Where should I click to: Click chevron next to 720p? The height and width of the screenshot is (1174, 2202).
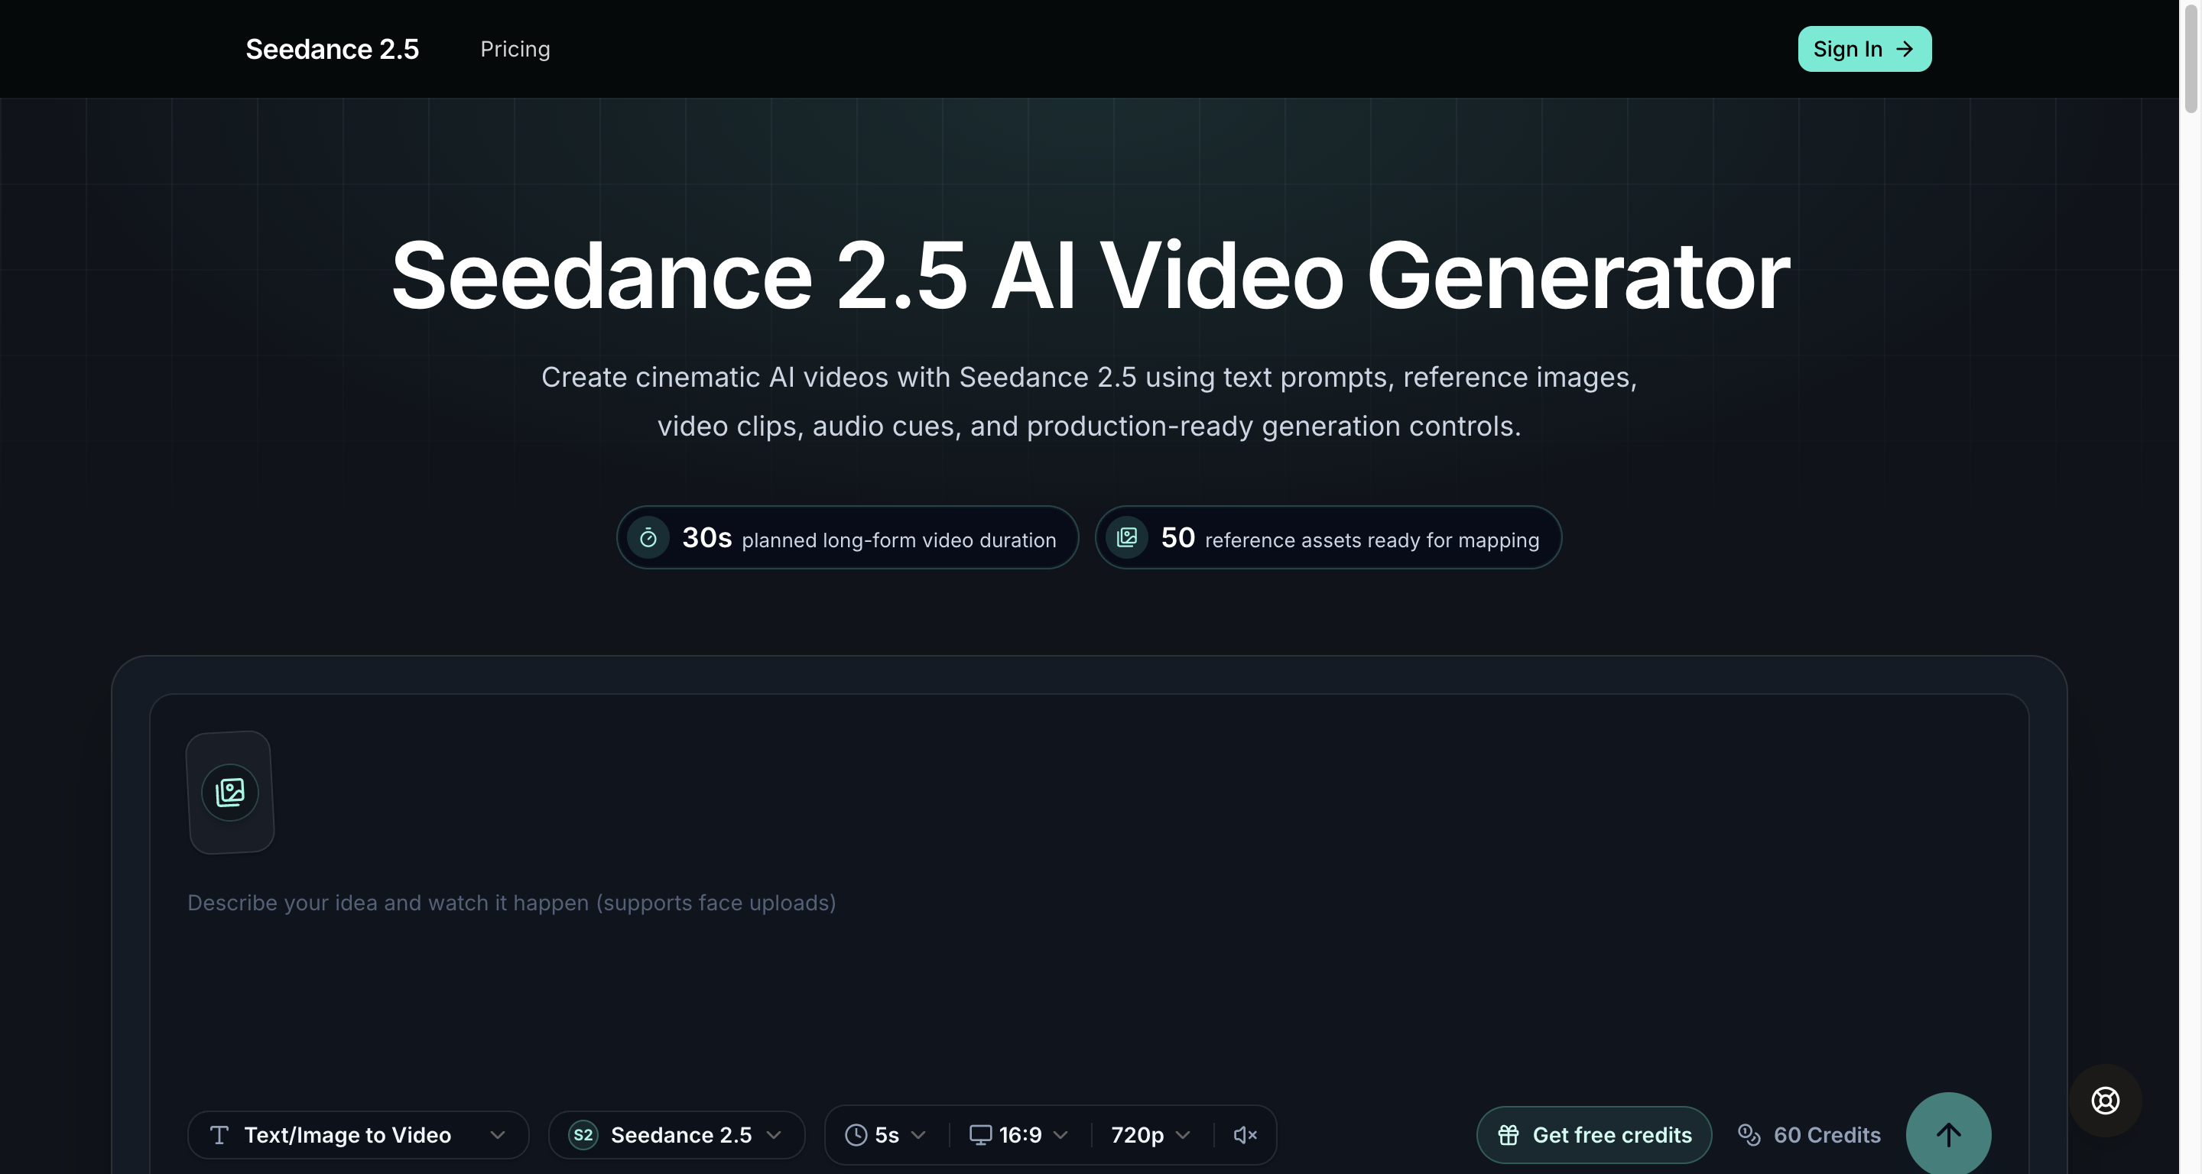(x=1183, y=1135)
